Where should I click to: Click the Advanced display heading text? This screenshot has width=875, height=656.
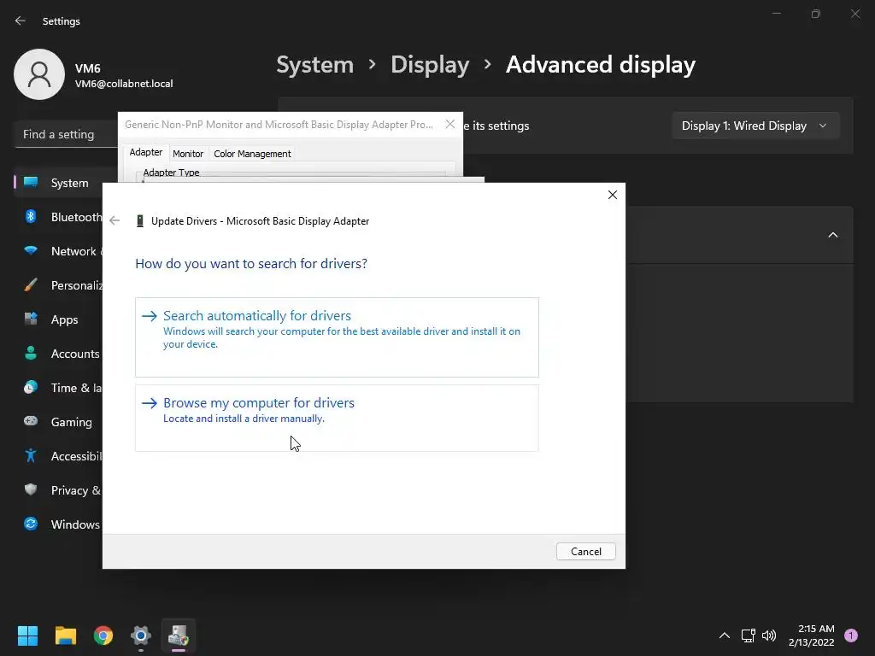point(601,65)
